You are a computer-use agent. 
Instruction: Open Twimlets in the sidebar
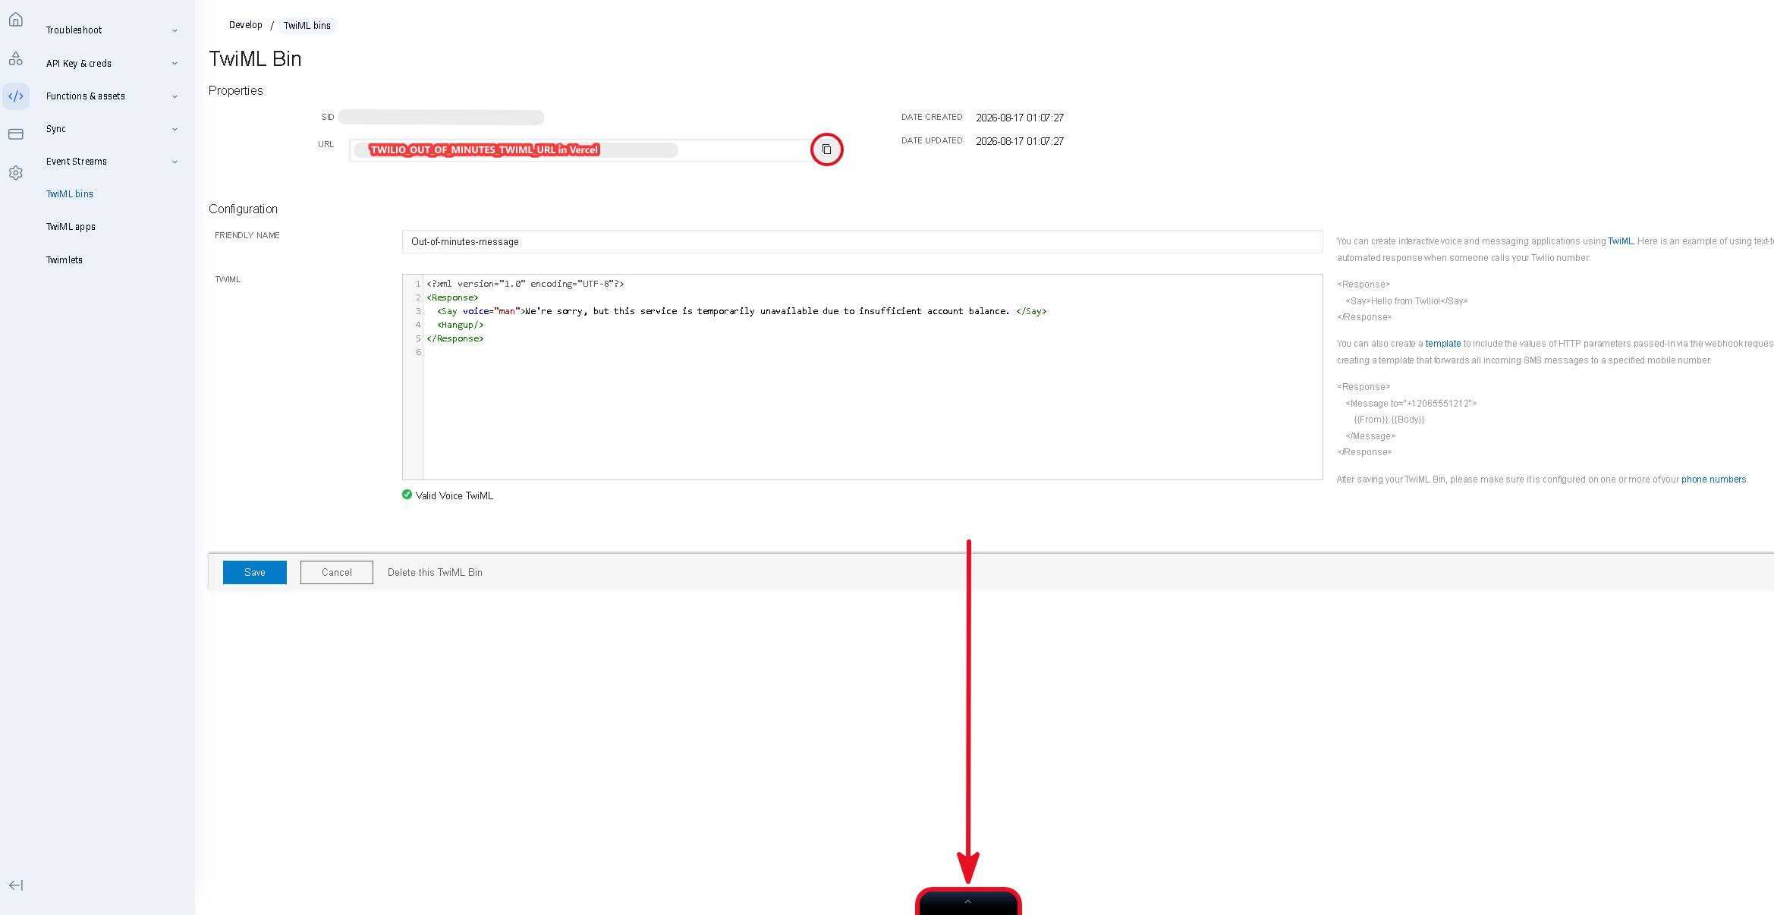[x=64, y=260]
